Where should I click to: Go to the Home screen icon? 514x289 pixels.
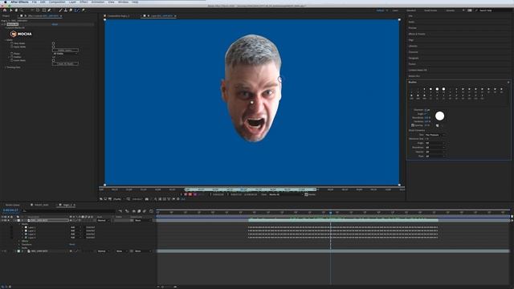(5, 10)
